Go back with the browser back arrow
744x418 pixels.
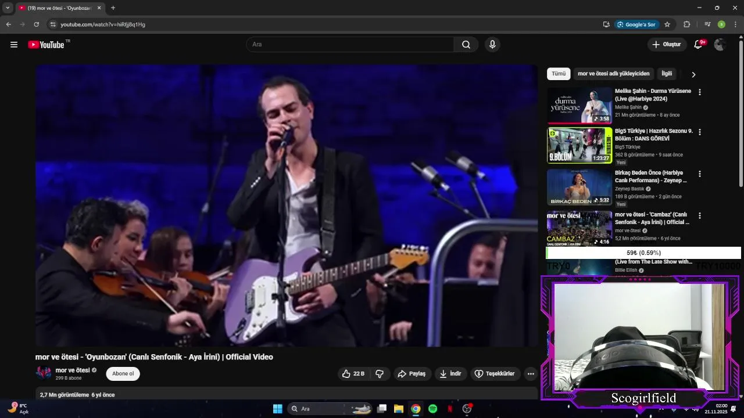tap(8, 24)
